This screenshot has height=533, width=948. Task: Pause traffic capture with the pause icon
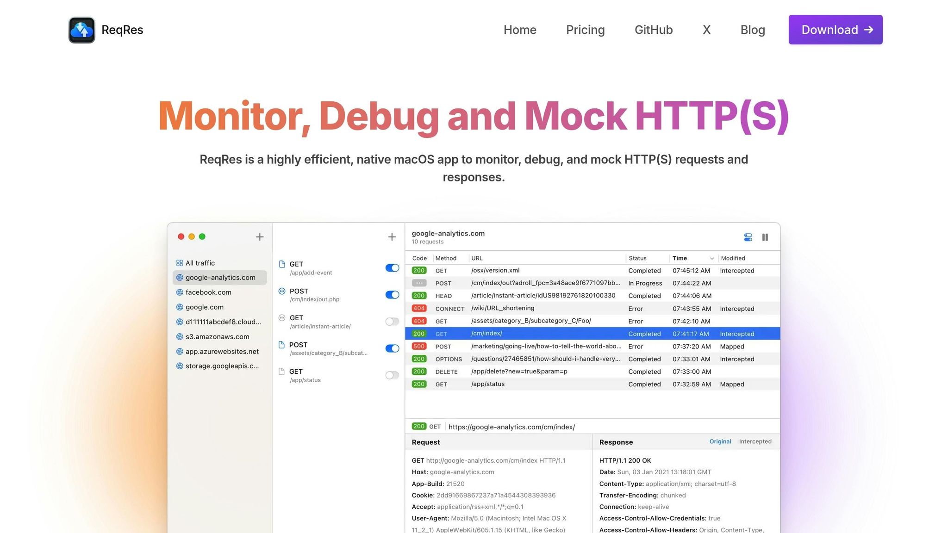click(765, 237)
